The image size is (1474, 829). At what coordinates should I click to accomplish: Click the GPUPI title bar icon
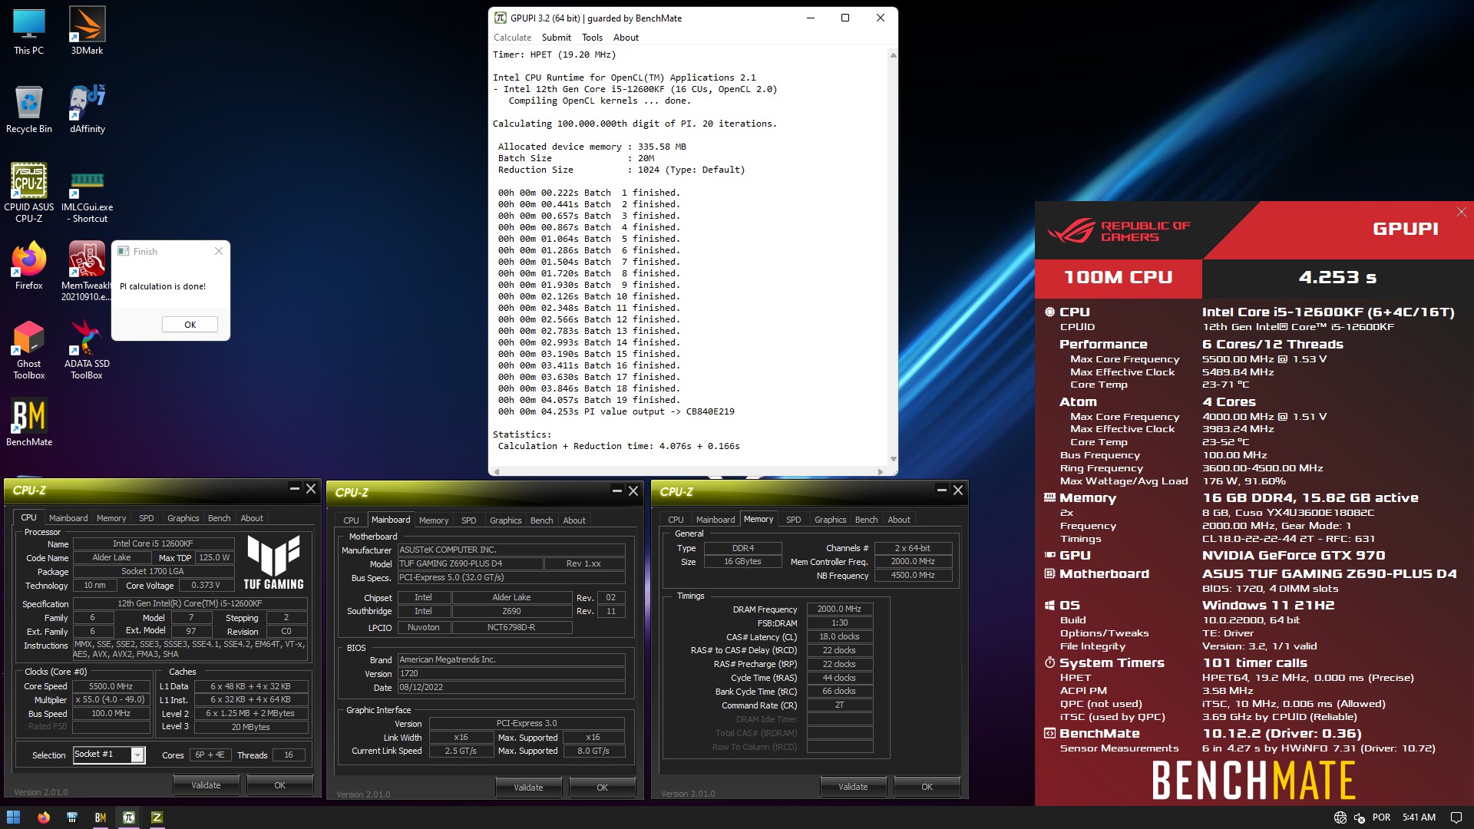pyautogui.click(x=500, y=18)
